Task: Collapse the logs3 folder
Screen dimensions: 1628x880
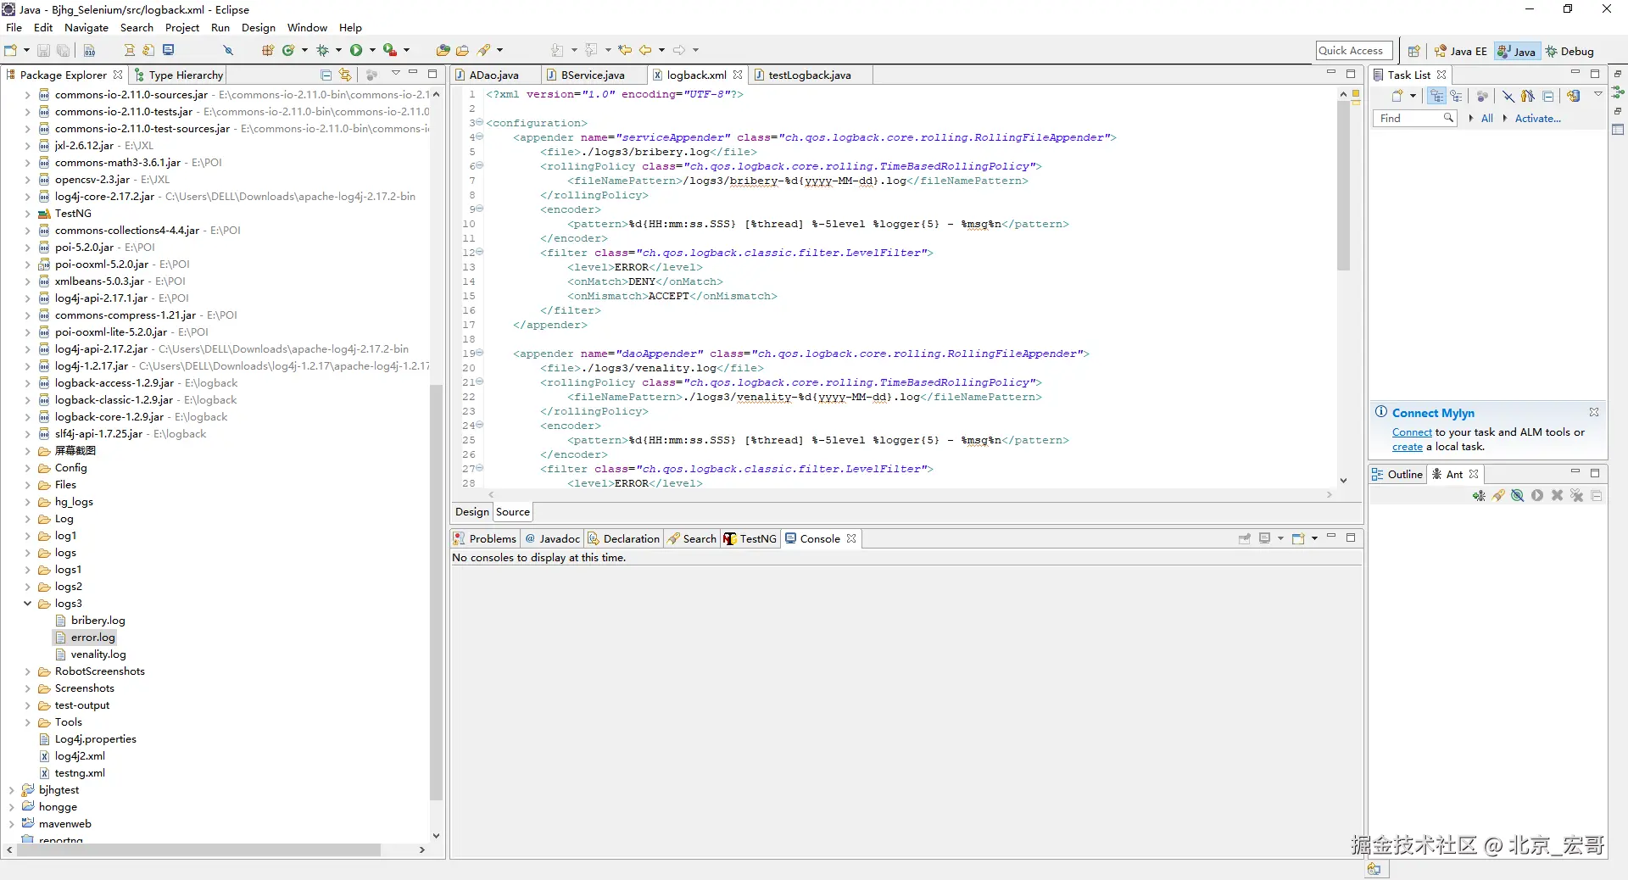Action: [x=27, y=604]
